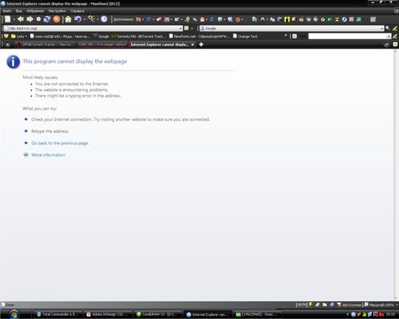Click the taskbar clock
Viewport: 399px width, 319px height.
tap(390, 314)
